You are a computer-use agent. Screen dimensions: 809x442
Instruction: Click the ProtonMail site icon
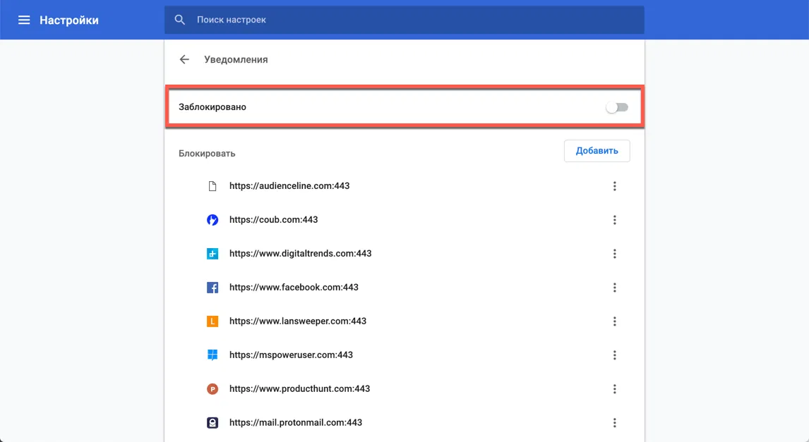click(x=212, y=422)
